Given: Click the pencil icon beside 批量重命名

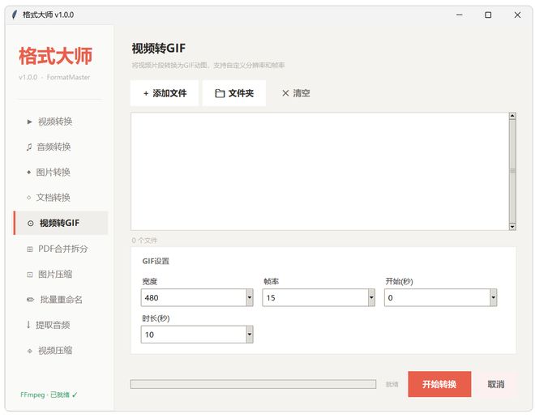Looking at the screenshot, I should 30,300.
